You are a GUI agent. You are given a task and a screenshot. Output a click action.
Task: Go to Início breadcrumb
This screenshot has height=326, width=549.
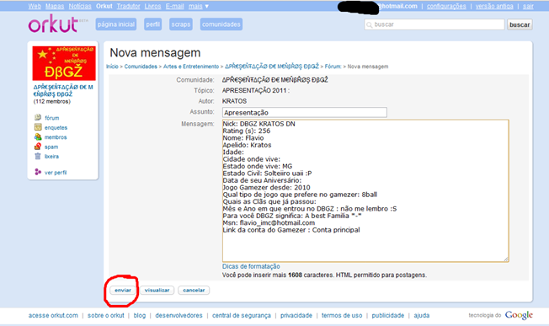112,67
